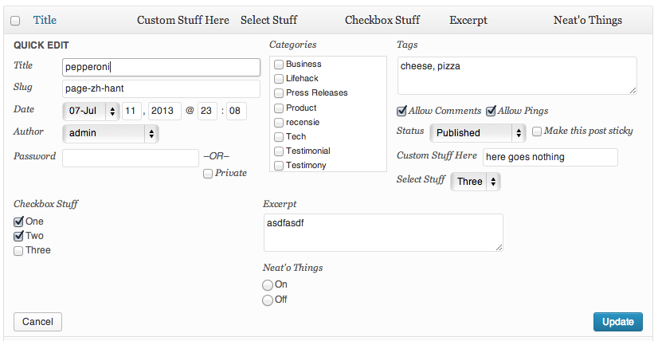
Task: Uncheck Allow Comments
Action: click(x=402, y=112)
